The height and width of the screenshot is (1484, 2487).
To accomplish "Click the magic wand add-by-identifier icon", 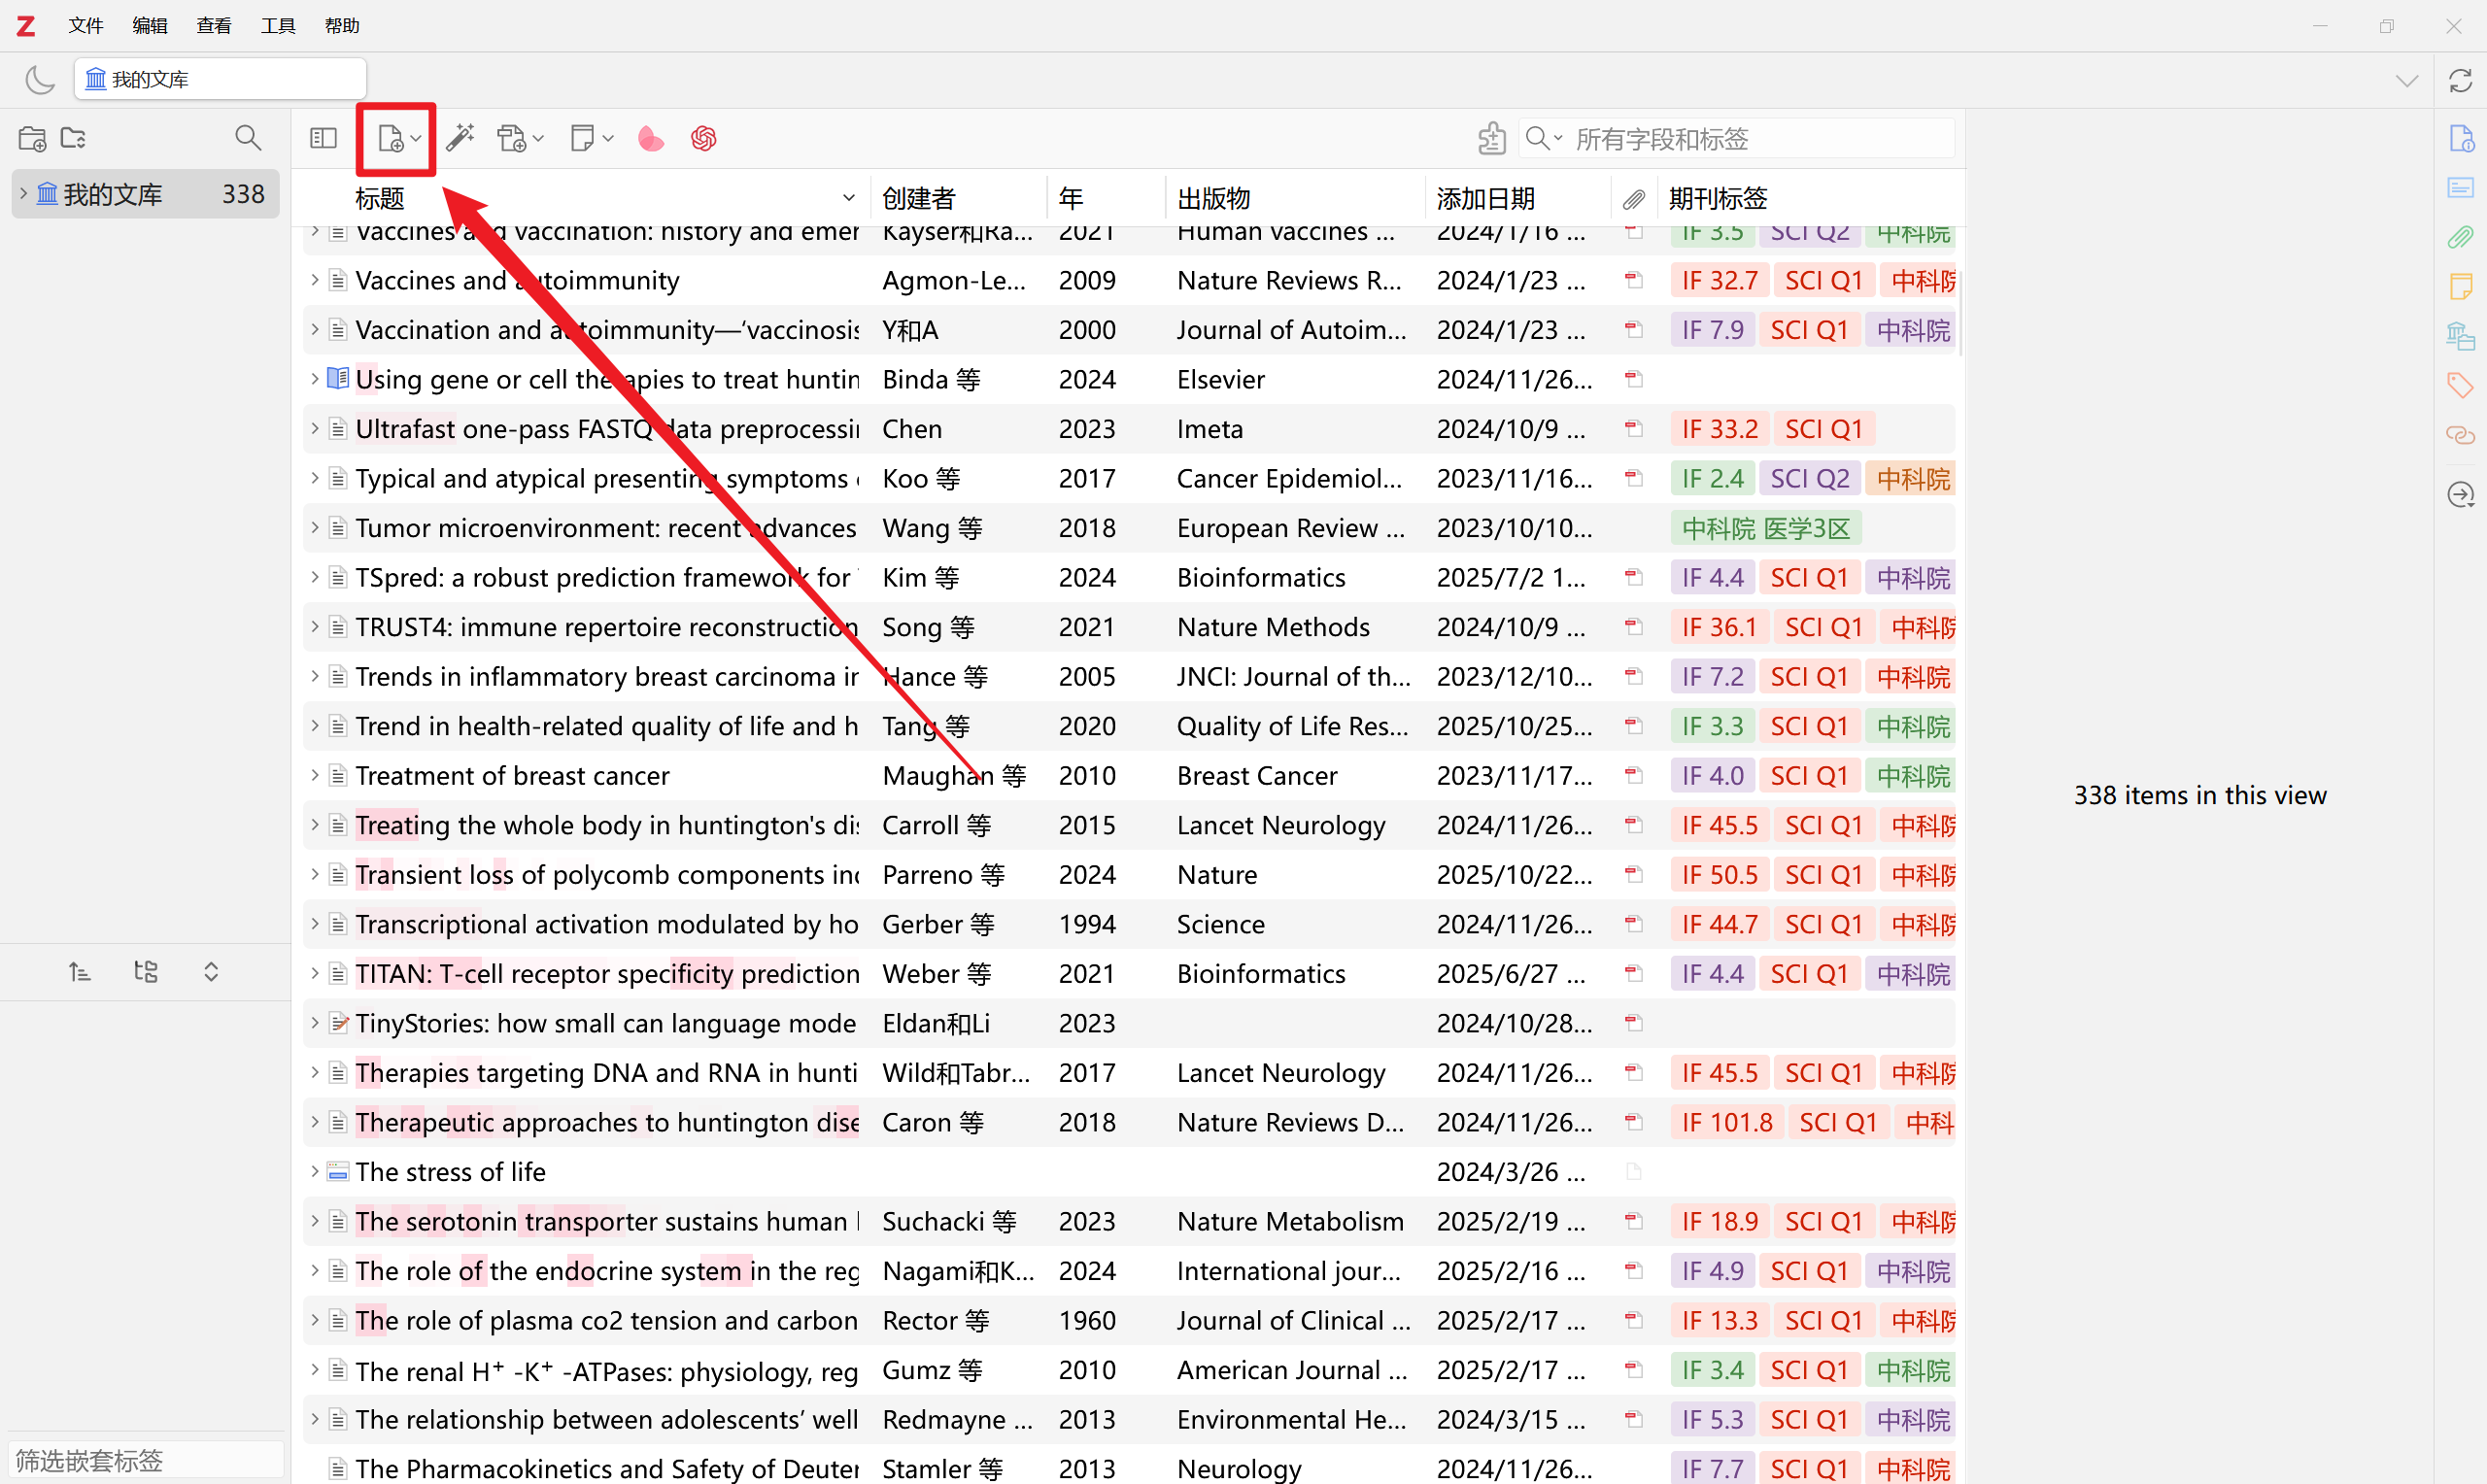I will pos(460,138).
